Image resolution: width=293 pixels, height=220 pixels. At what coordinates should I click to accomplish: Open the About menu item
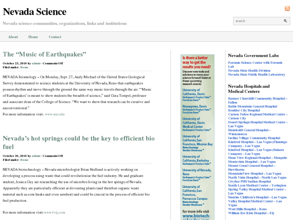point(13,37)
